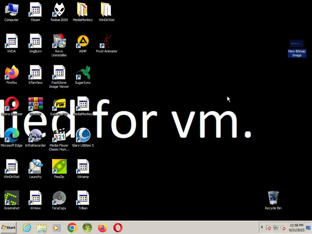
Task: Launch Chrome from the taskbar
Action: [x=72, y=228]
